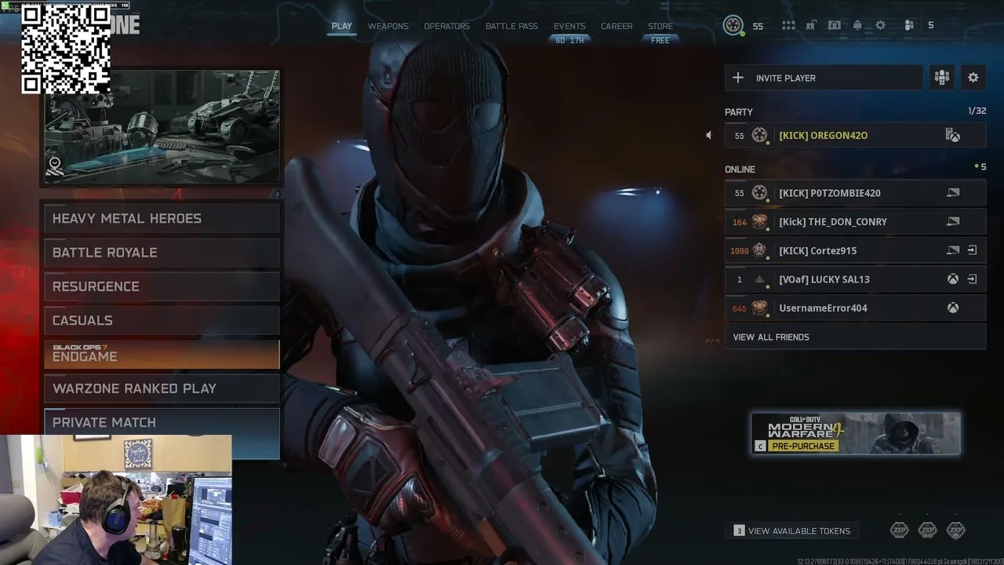1004x565 pixels.
Task: Click the rank emblem next to Cortez915
Action: (x=759, y=250)
